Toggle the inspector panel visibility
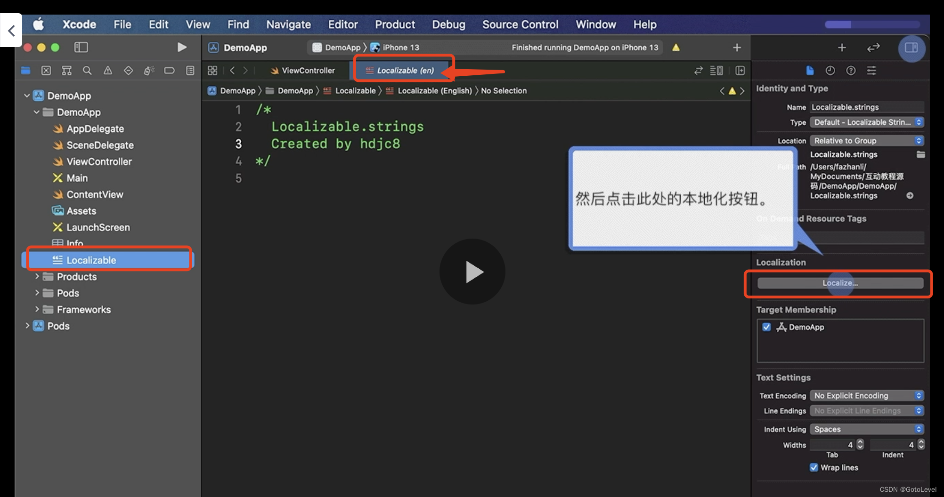944x497 pixels. pyautogui.click(x=911, y=48)
